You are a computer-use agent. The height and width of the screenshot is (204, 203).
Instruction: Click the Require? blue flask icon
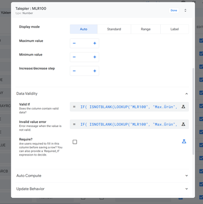[184, 141]
